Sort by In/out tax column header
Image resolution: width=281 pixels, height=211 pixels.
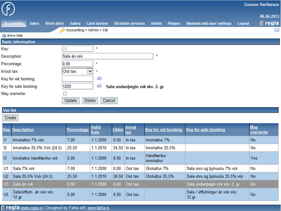pyautogui.click(x=131, y=130)
